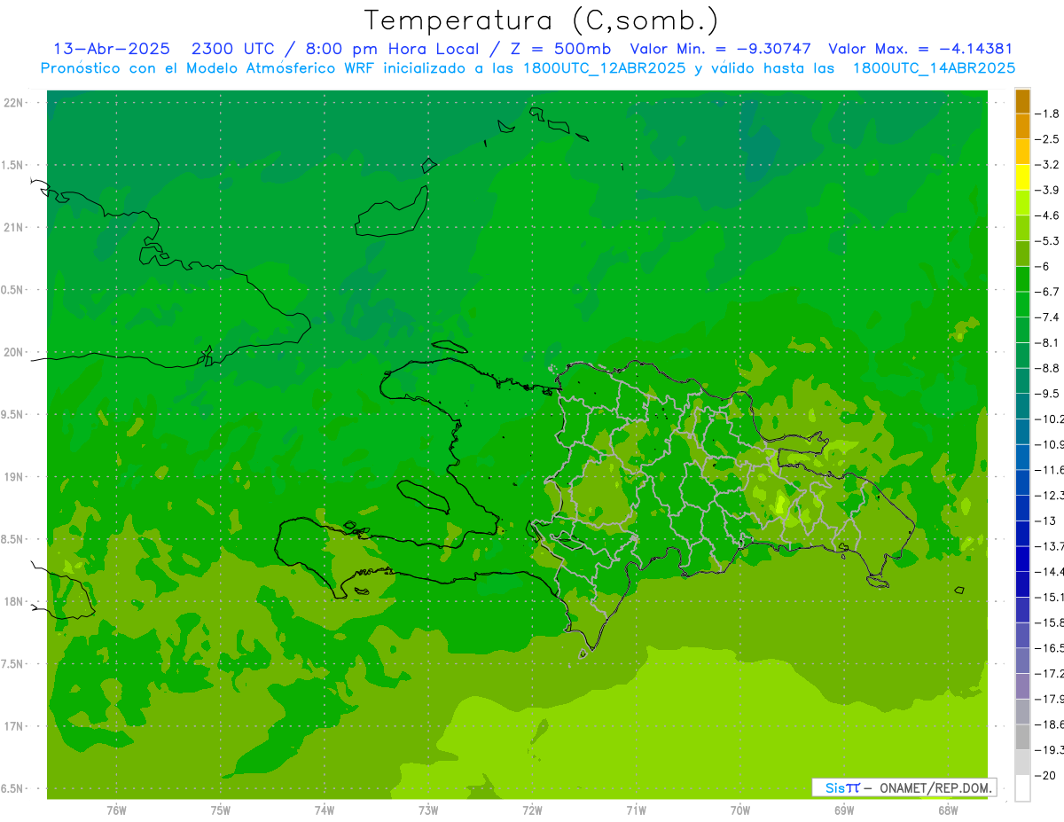Click the dark orange swatch above -1.8
The image size is (1064, 822).
click(x=1022, y=101)
